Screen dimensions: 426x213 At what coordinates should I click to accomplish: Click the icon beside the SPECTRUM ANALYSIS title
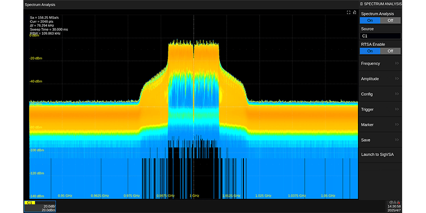pyautogui.click(x=362, y=4)
